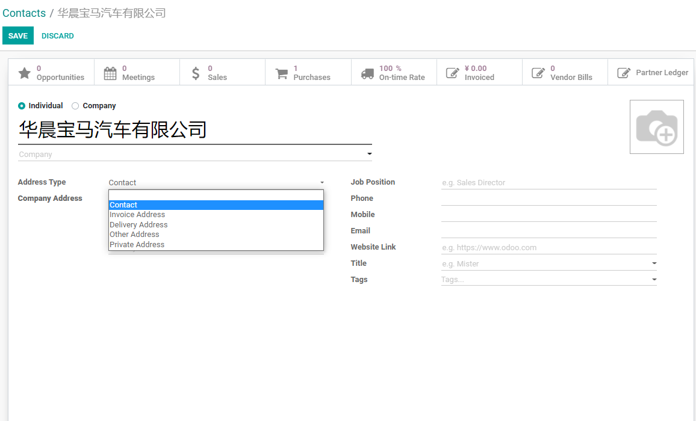
Task: Edit the contact name field
Action: (x=195, y=130)
